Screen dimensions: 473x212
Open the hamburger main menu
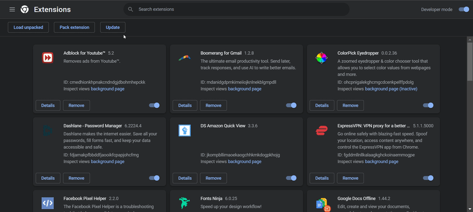tap(12, 10)
